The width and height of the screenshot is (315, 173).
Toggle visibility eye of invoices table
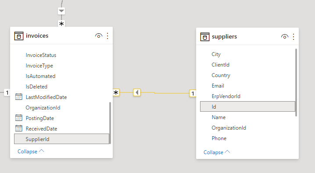(98, 36)
